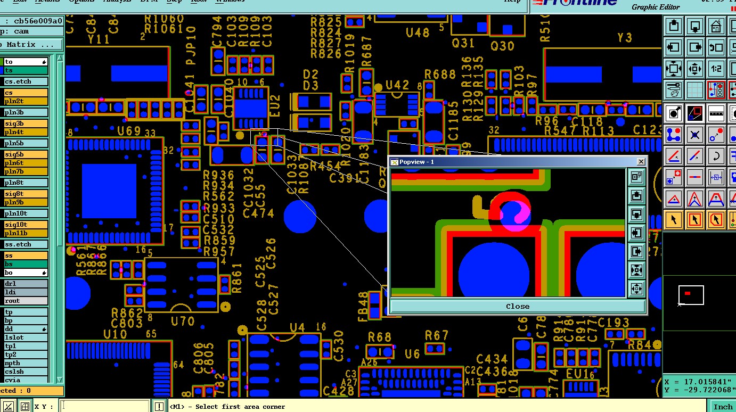
Task: Toggle the 'drl' drill layer row
Action: pos(26,284)
